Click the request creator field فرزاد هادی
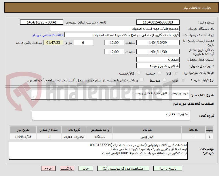 pos(122,35)
